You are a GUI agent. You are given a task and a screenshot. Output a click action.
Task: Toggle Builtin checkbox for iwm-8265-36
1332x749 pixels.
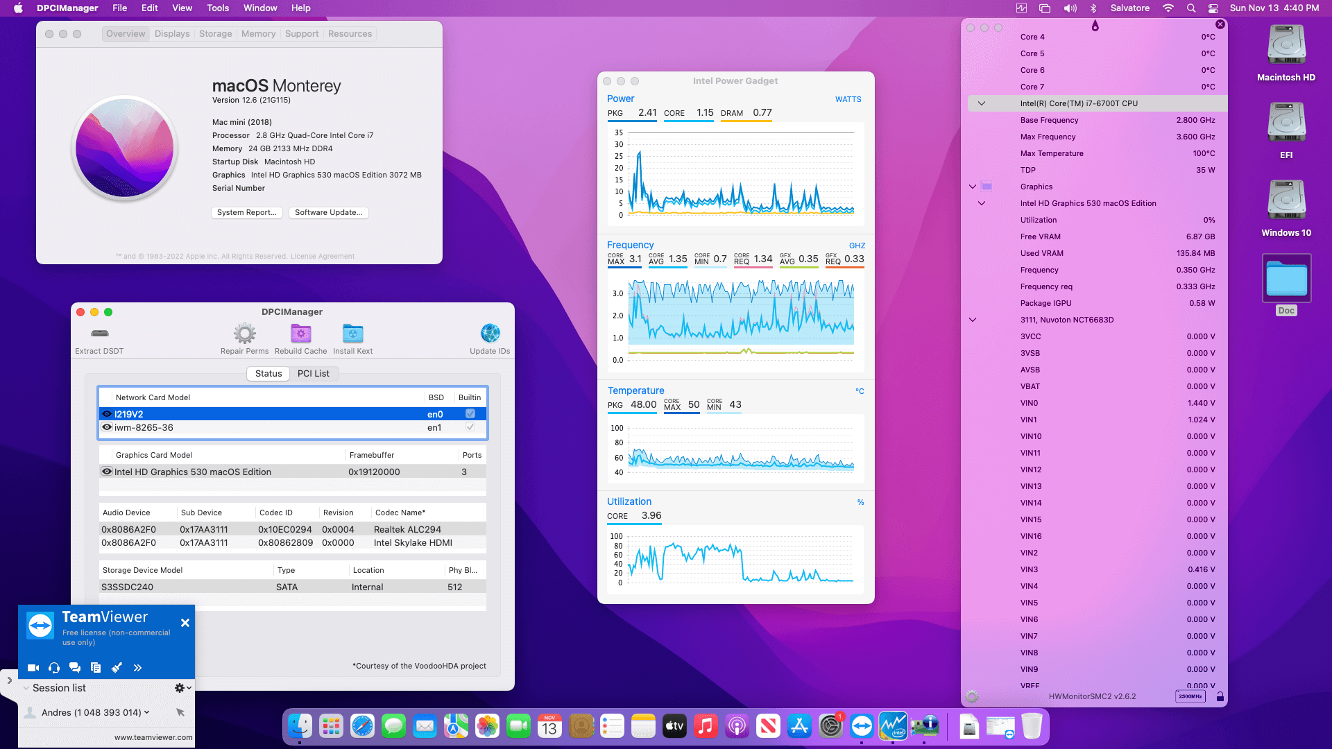pos(470,427)
